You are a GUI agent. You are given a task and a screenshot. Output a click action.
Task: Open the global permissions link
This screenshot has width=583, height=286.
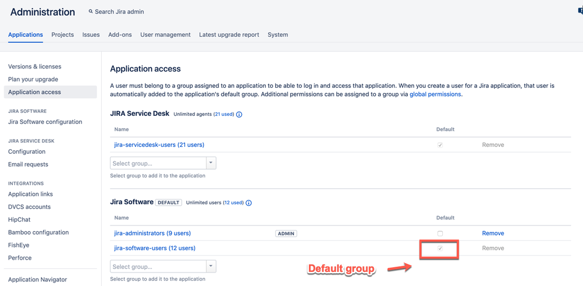point(435,94)
